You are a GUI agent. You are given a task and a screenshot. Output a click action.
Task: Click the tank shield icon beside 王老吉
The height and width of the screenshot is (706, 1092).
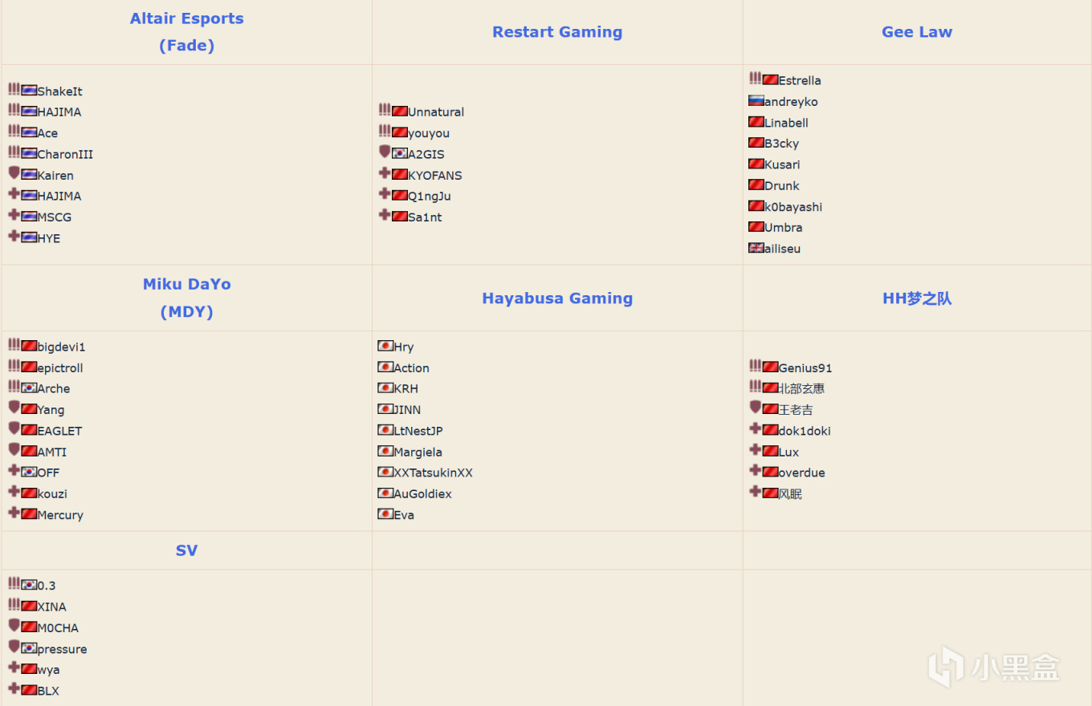click(x=755, y=408)
